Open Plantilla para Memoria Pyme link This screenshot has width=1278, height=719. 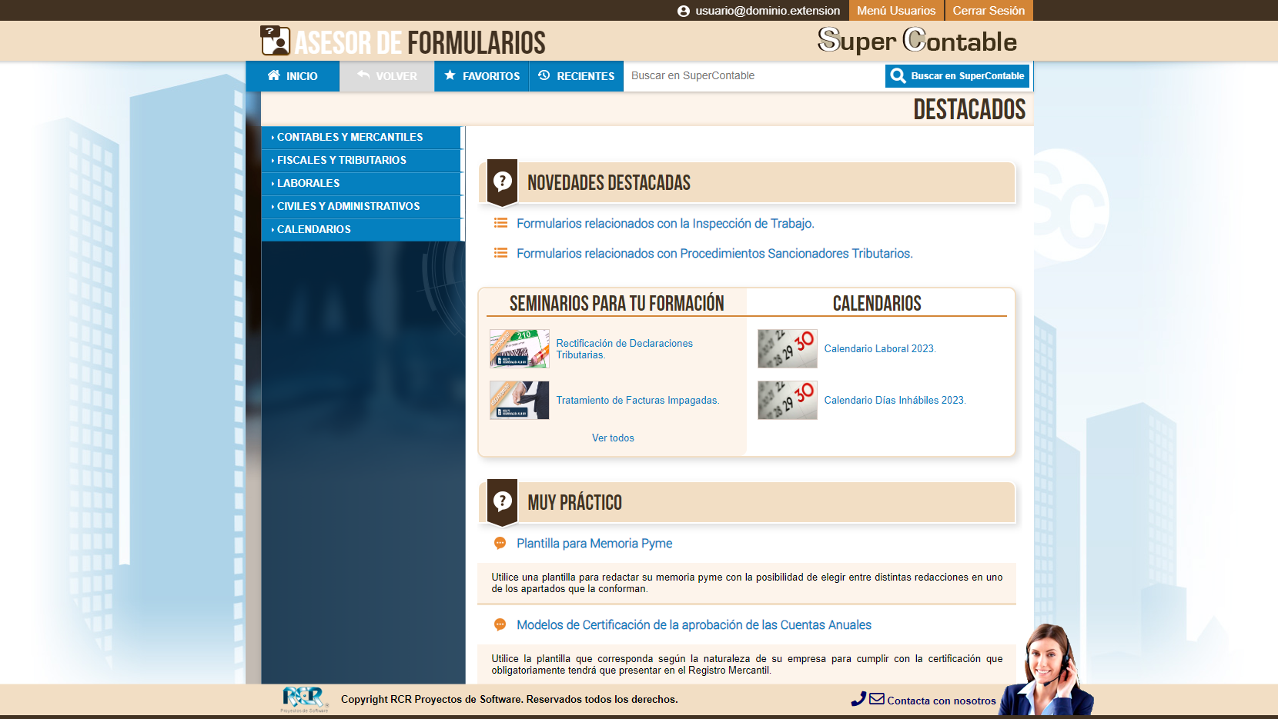pos(594,544)
